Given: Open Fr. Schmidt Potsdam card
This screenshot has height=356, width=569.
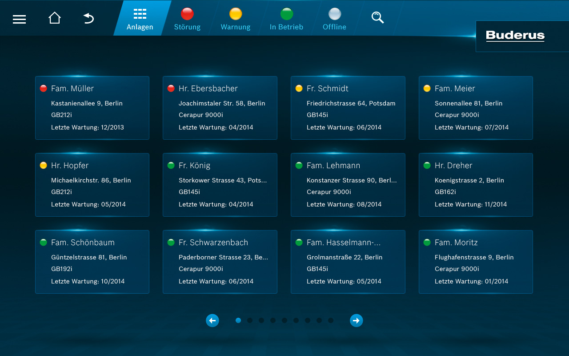Looking at the screenshot, I should [348, 108].
